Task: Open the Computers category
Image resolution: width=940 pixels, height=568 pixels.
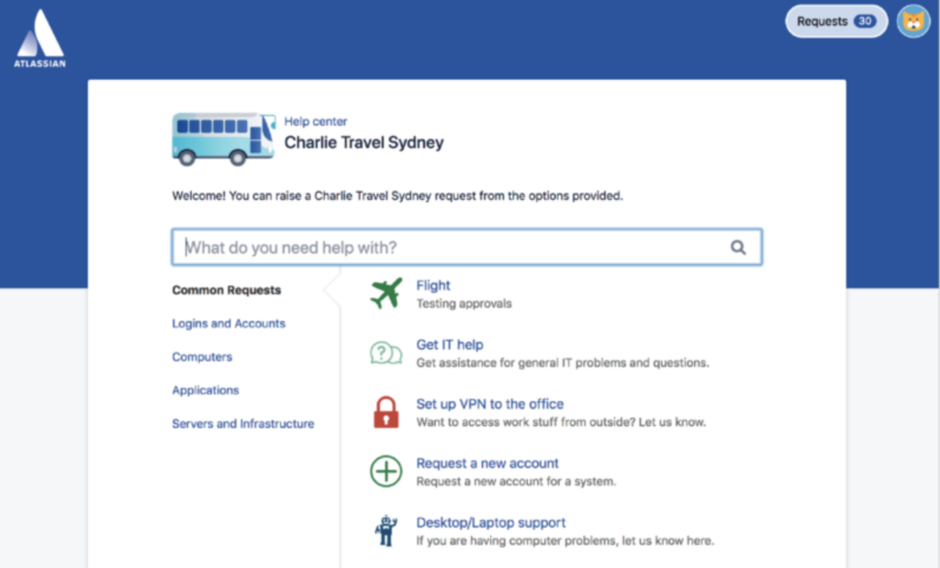Action: [x=202, y=357]
